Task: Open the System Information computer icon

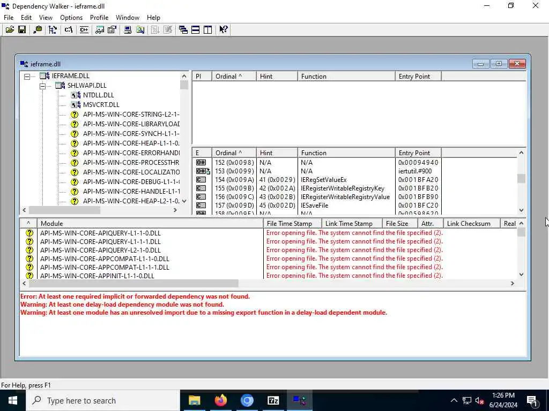Action: (x=128, y=30)
